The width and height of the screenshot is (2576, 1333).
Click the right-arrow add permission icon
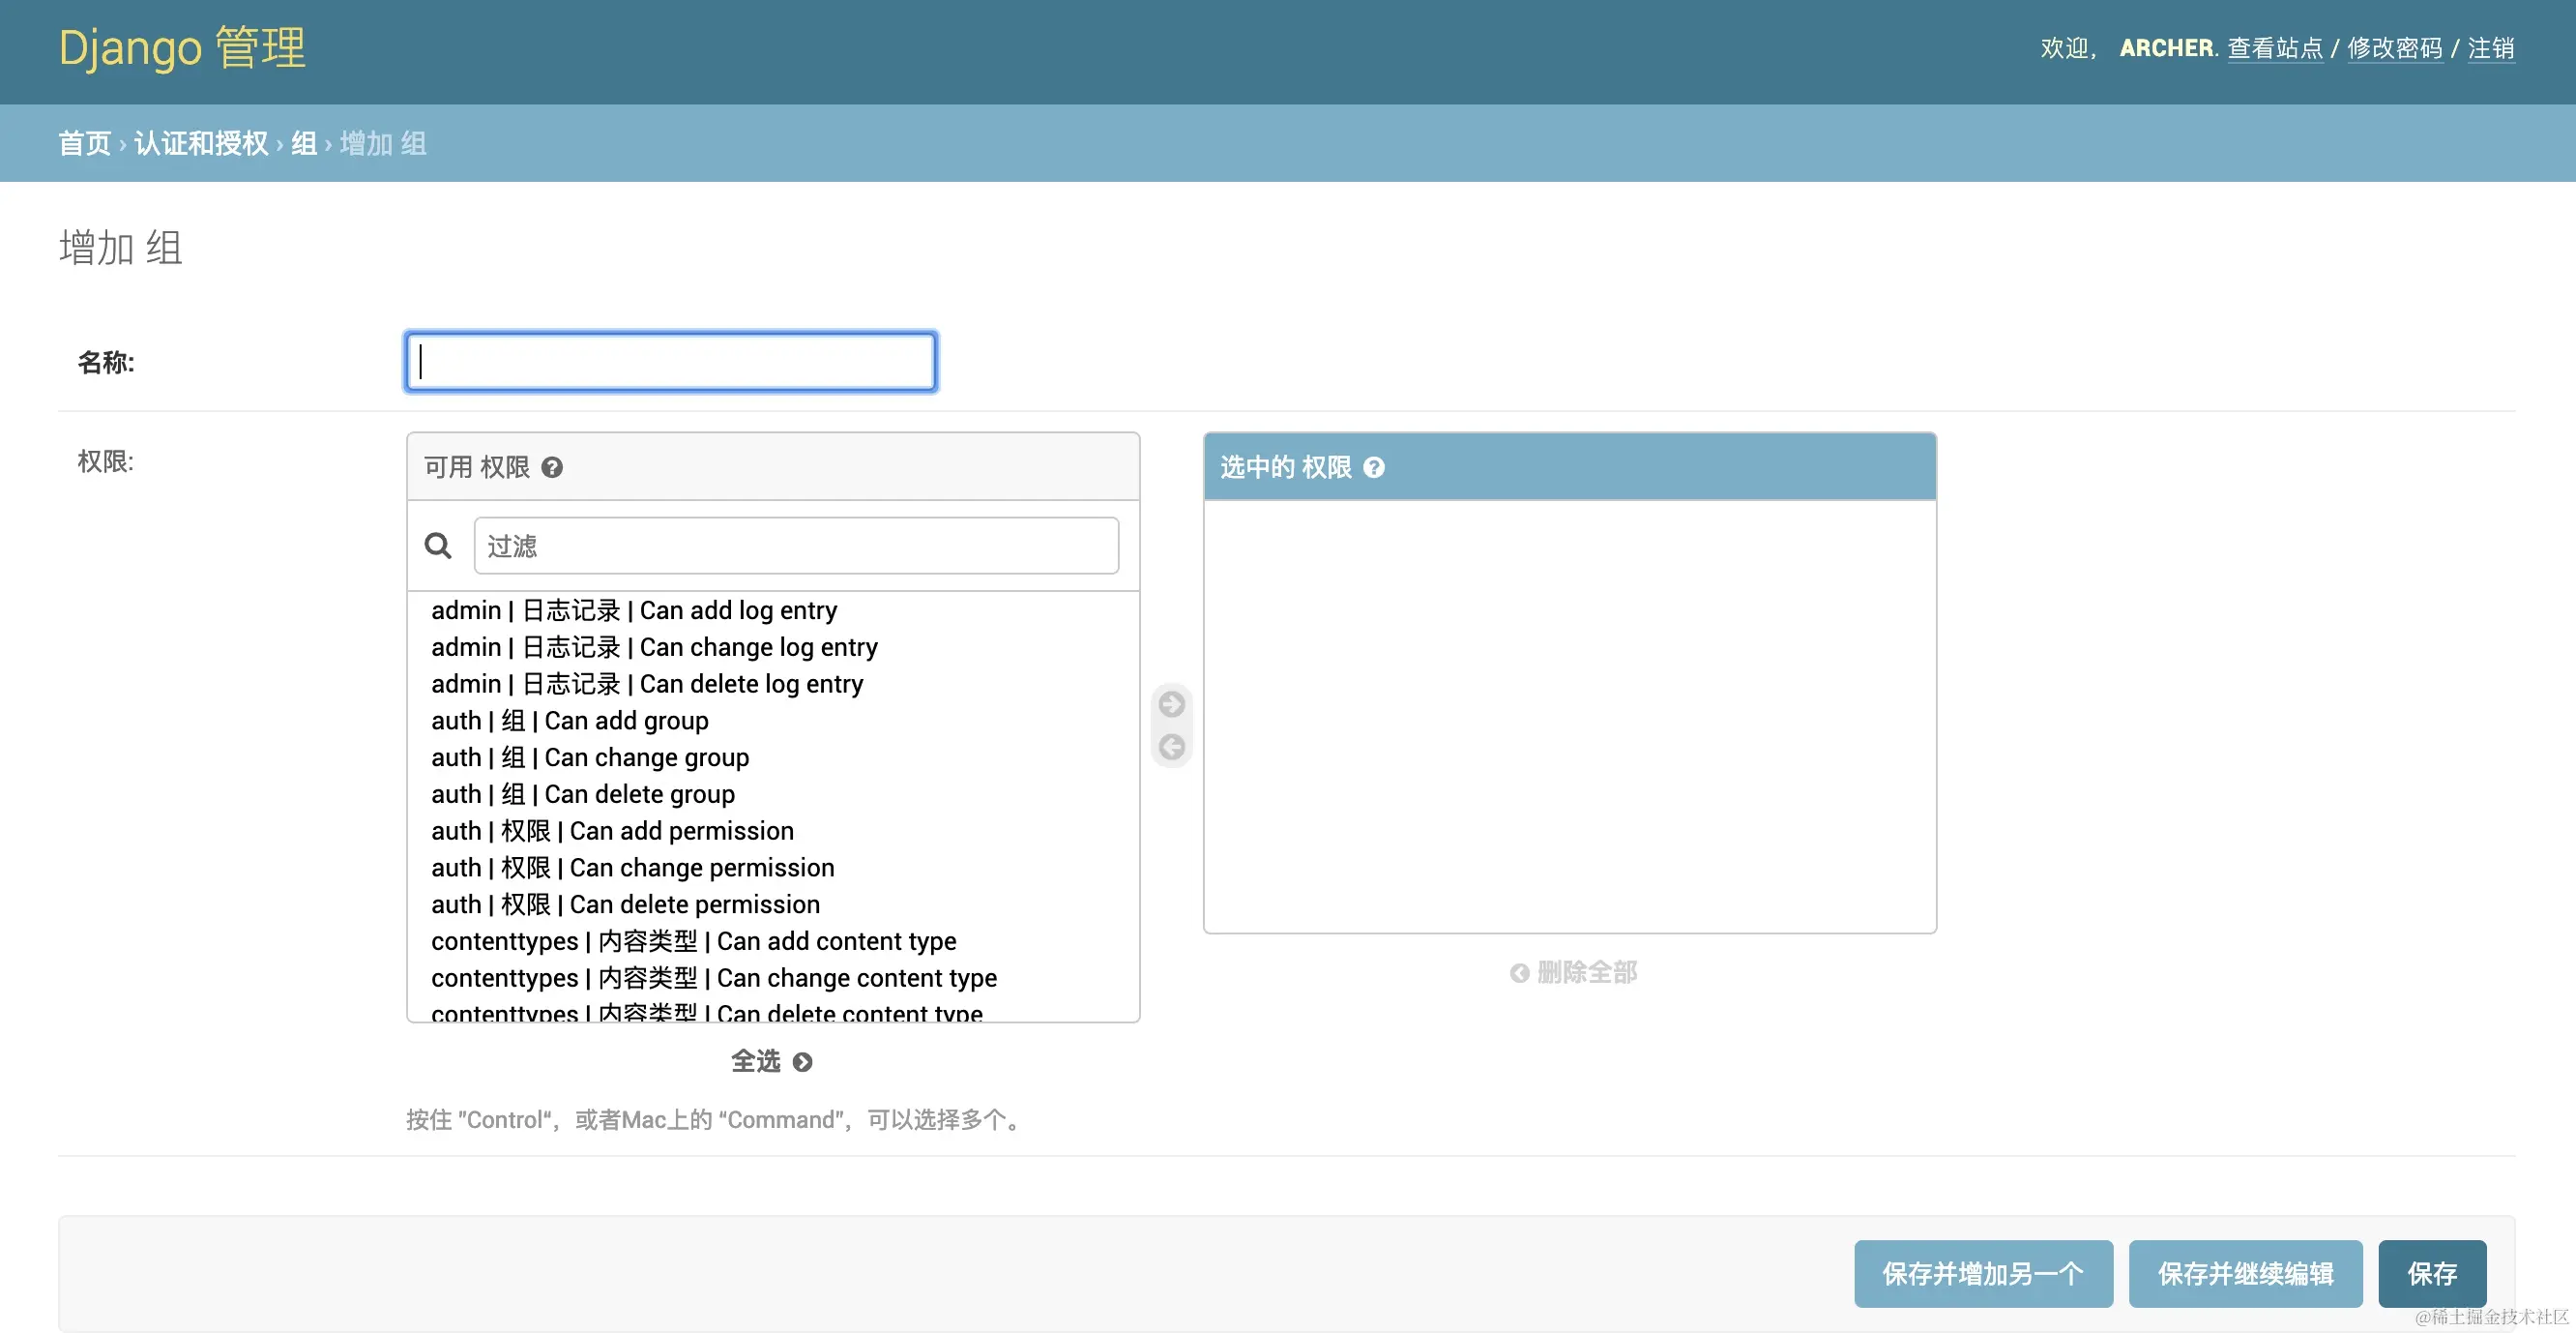tap(1171, 704)
